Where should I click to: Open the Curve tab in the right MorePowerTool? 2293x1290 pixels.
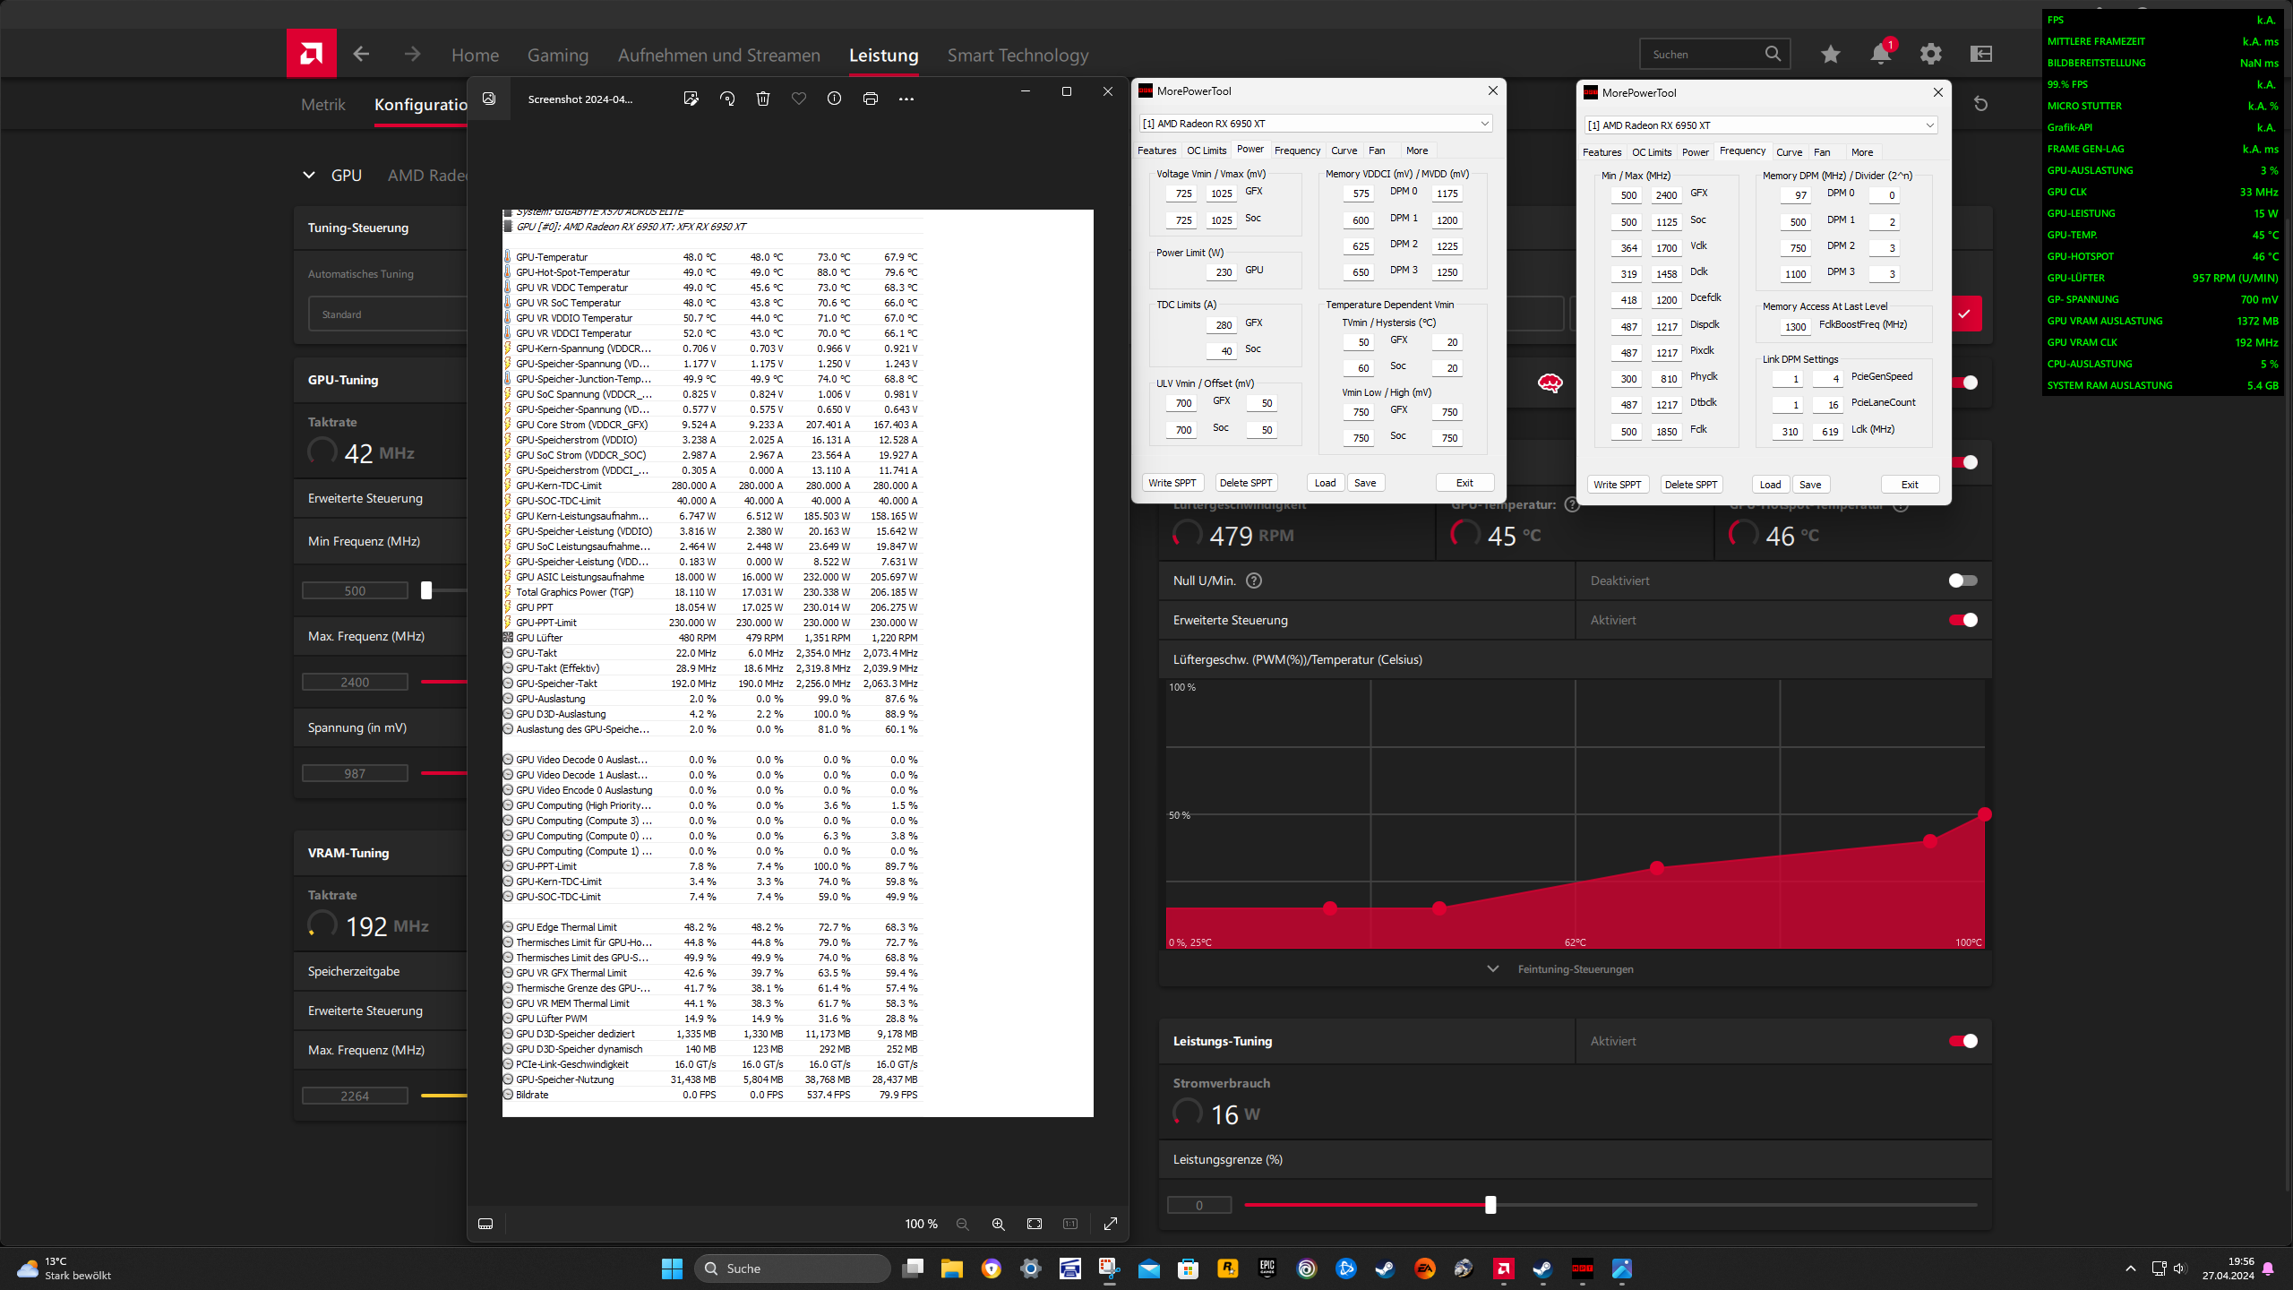pos(1789,152)
